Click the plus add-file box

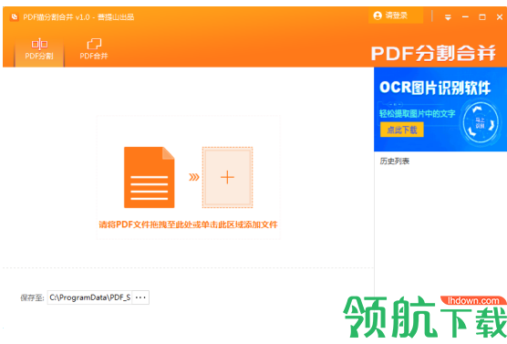click(x=227, y=177)
